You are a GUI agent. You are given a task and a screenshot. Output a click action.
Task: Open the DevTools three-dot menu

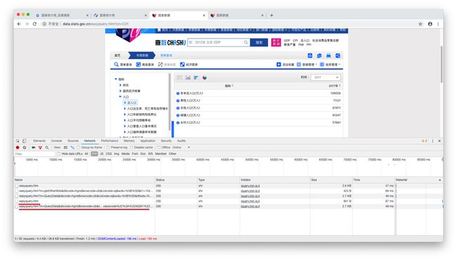pyautogui.click(x=432, y=141)
